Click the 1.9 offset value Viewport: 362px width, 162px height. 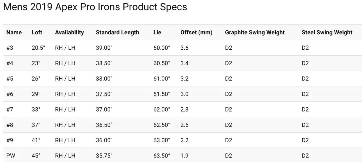185,155
